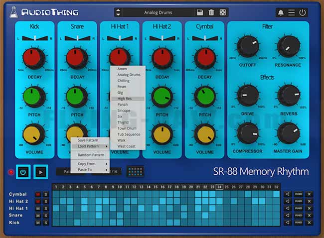The height and width of the screenshot is (238, 324).
Task: Randomize the Kick row with RND
Action: pyautogui.click(x=299, y=223)
